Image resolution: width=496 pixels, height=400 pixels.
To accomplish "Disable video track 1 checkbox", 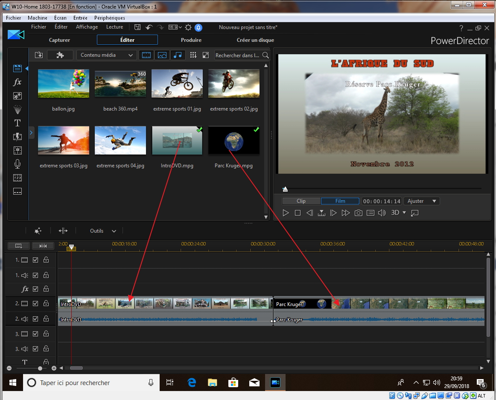I will coord(35,260).
